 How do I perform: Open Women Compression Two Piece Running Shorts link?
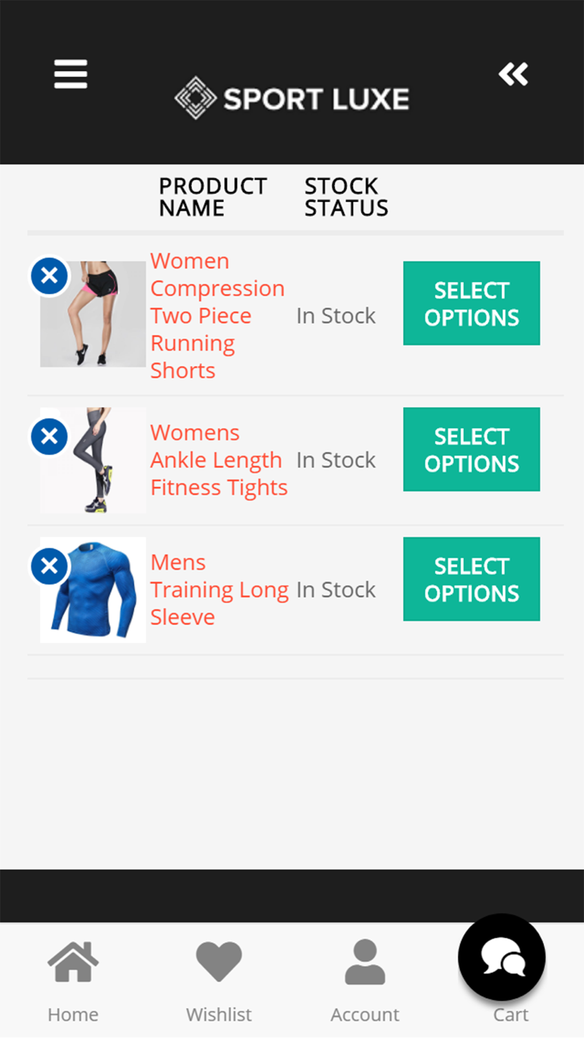217,316
